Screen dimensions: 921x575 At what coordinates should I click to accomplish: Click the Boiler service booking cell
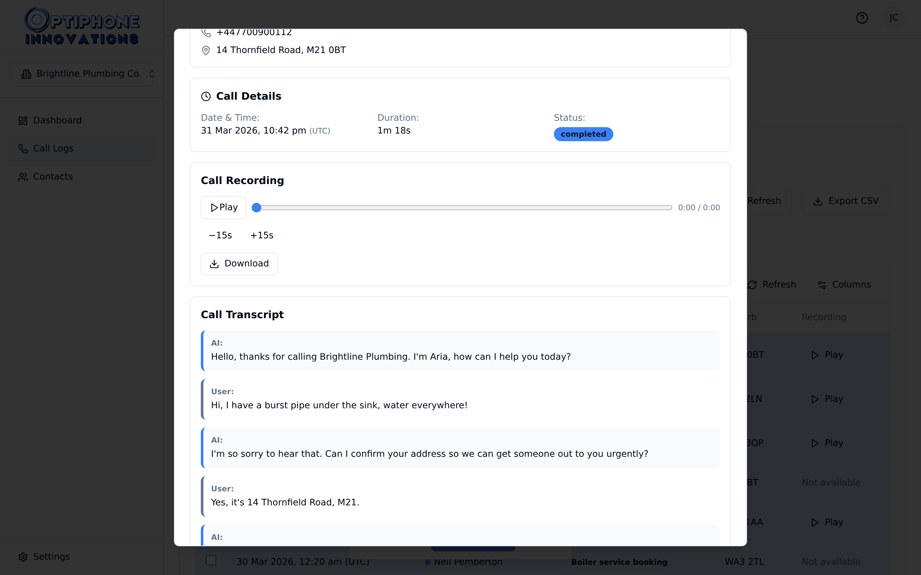tap(619, 562)
